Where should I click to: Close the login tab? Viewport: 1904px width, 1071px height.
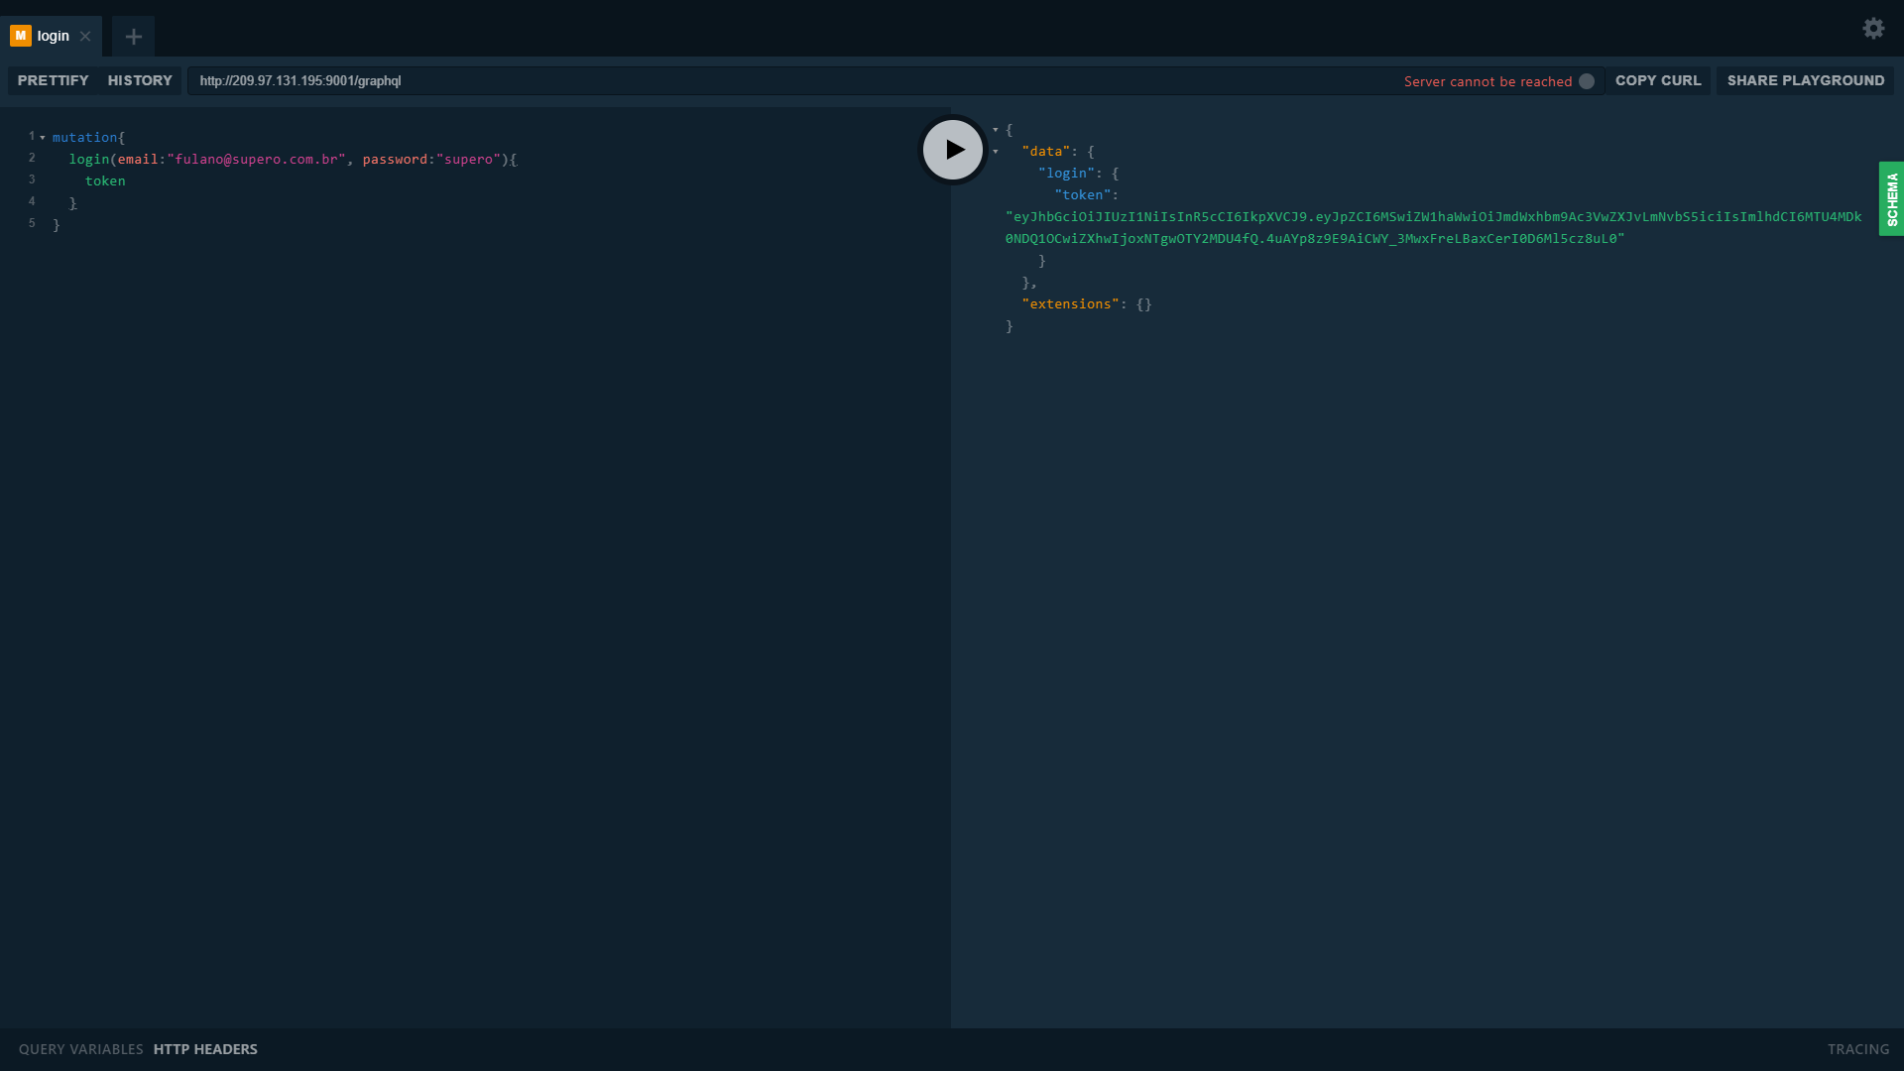[x=85, y=37]
